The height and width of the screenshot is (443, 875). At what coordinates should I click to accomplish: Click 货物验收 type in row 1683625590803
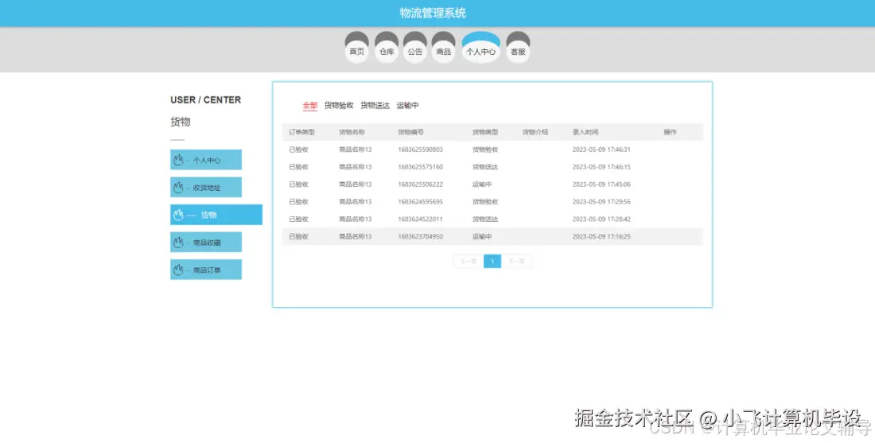[485, 150]
